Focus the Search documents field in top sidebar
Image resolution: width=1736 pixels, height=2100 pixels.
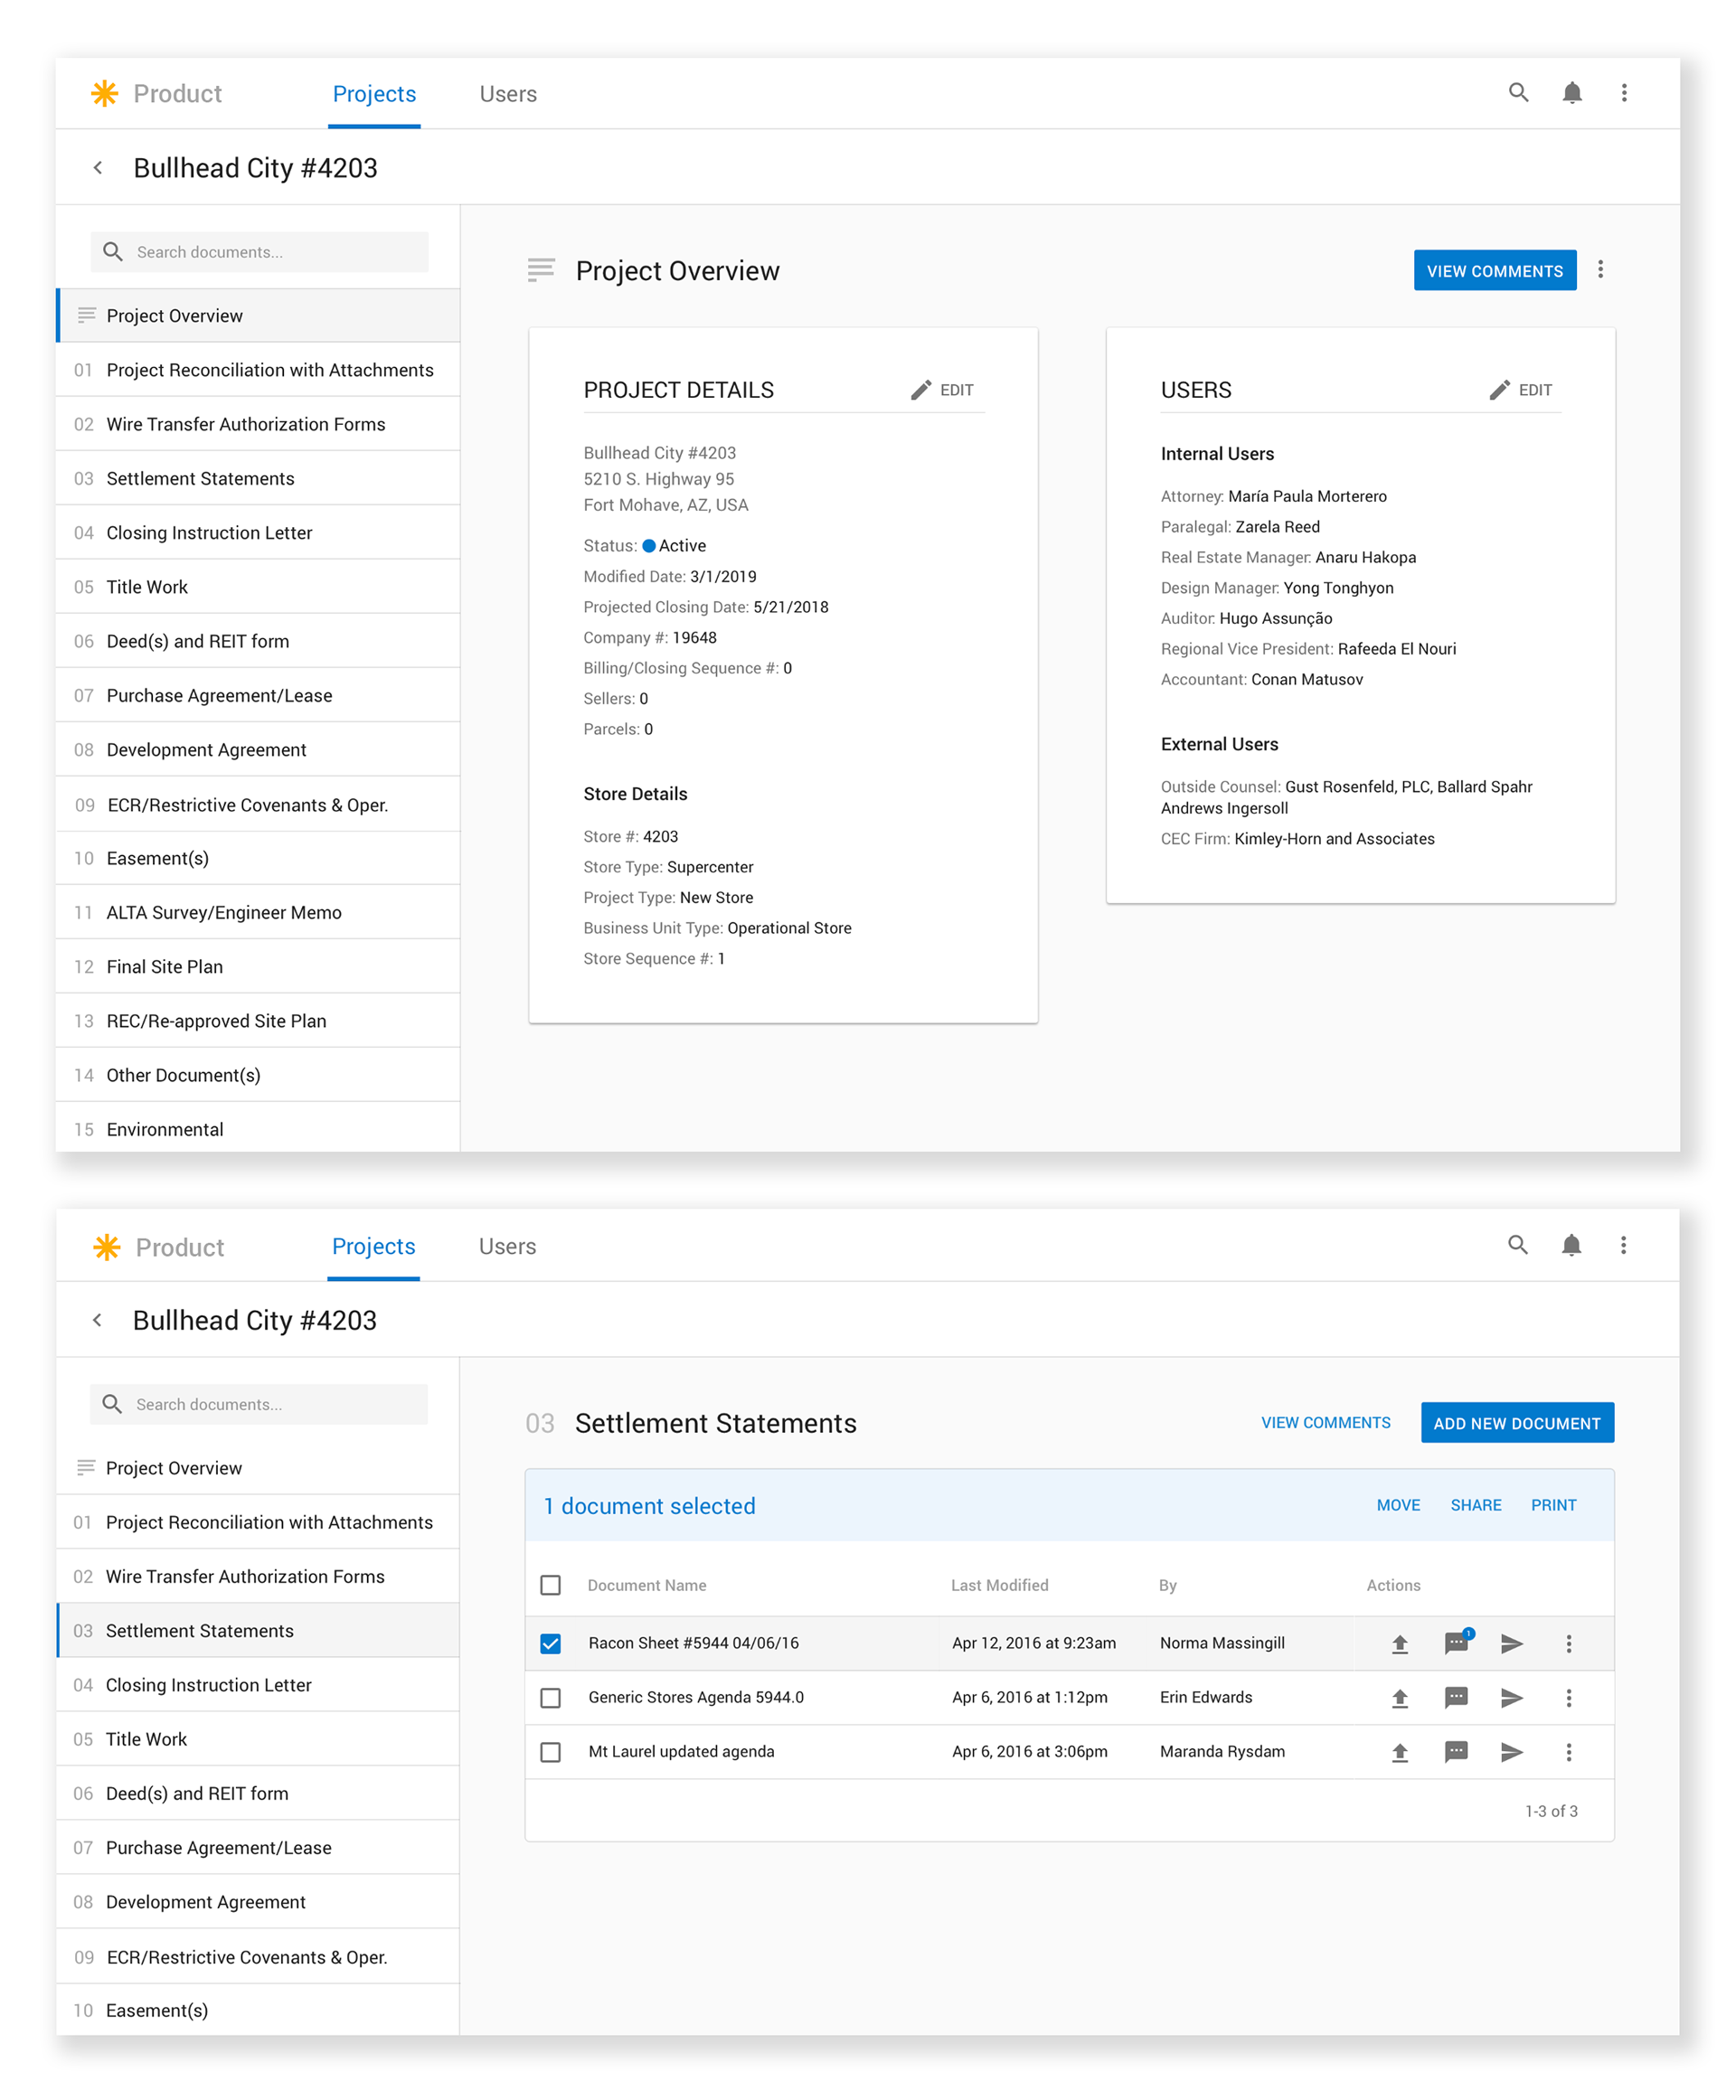(x=259, y=252)
